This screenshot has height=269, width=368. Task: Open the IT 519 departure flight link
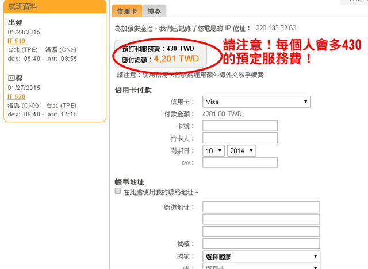point(16,41)
